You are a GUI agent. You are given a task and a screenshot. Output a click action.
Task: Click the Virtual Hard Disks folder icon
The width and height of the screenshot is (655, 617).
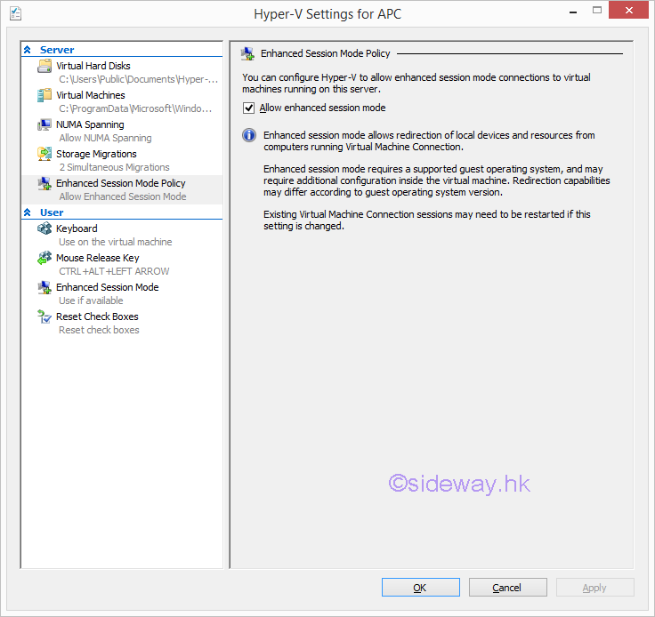click(x=44, y=67)
